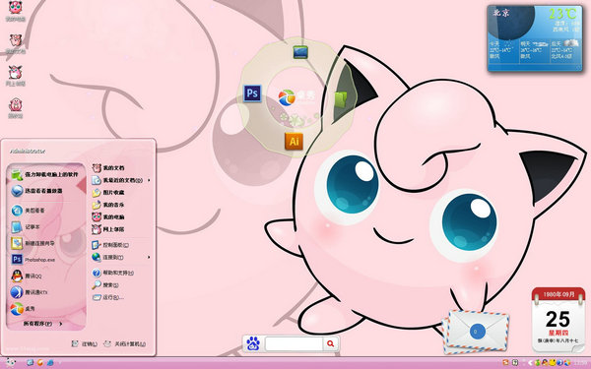The width and height of the screenshot is (591, 369).
Task: Click the monitor icon atop the launcher ring
Action: (300, 52)
